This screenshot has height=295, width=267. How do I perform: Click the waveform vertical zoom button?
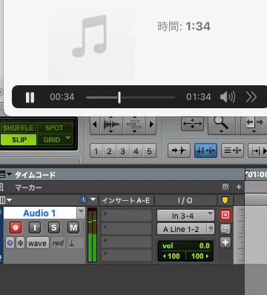click(111, 125)
